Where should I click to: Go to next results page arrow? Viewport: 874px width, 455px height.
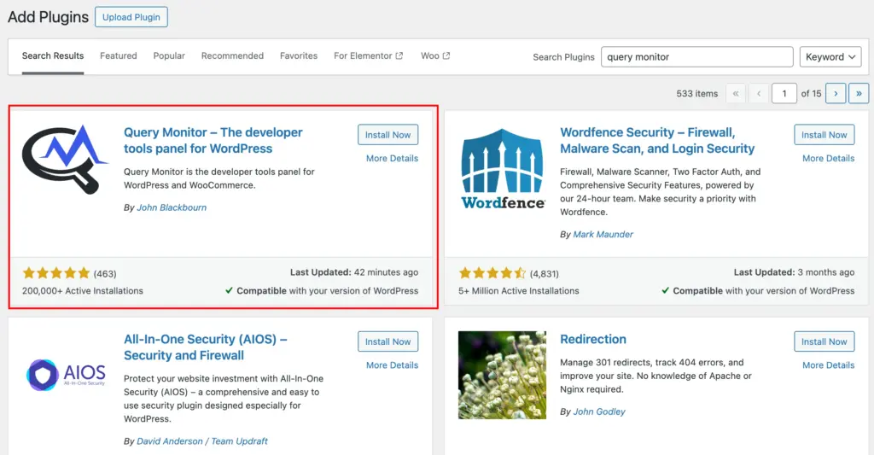click(x=836, y=93)
